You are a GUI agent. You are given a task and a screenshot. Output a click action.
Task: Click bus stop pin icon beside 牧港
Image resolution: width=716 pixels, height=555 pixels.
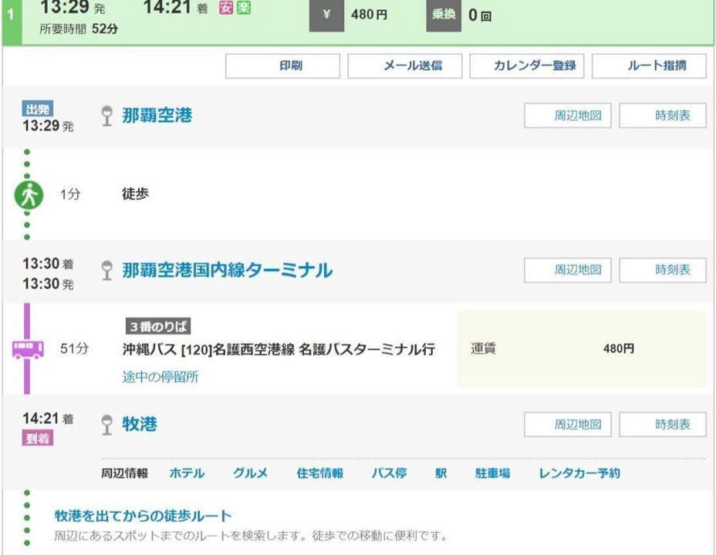pyautogui.click(x=106, y=425)
